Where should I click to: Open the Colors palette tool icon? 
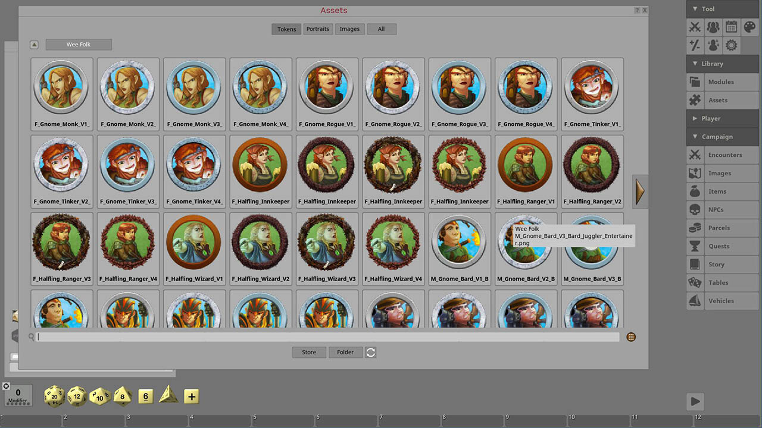click(x=749, y=27)
